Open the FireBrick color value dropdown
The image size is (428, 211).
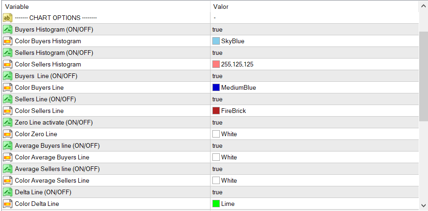pyautogui.click(x=233, y=111)
